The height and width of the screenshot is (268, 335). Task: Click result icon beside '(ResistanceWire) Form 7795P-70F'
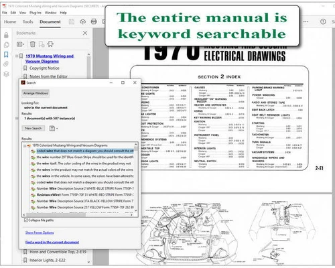[x=33, y=195]
